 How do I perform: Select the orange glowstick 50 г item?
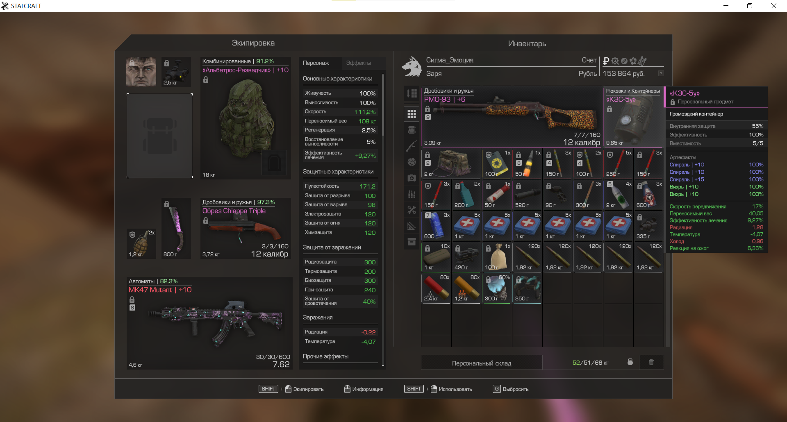click(527, 163)
